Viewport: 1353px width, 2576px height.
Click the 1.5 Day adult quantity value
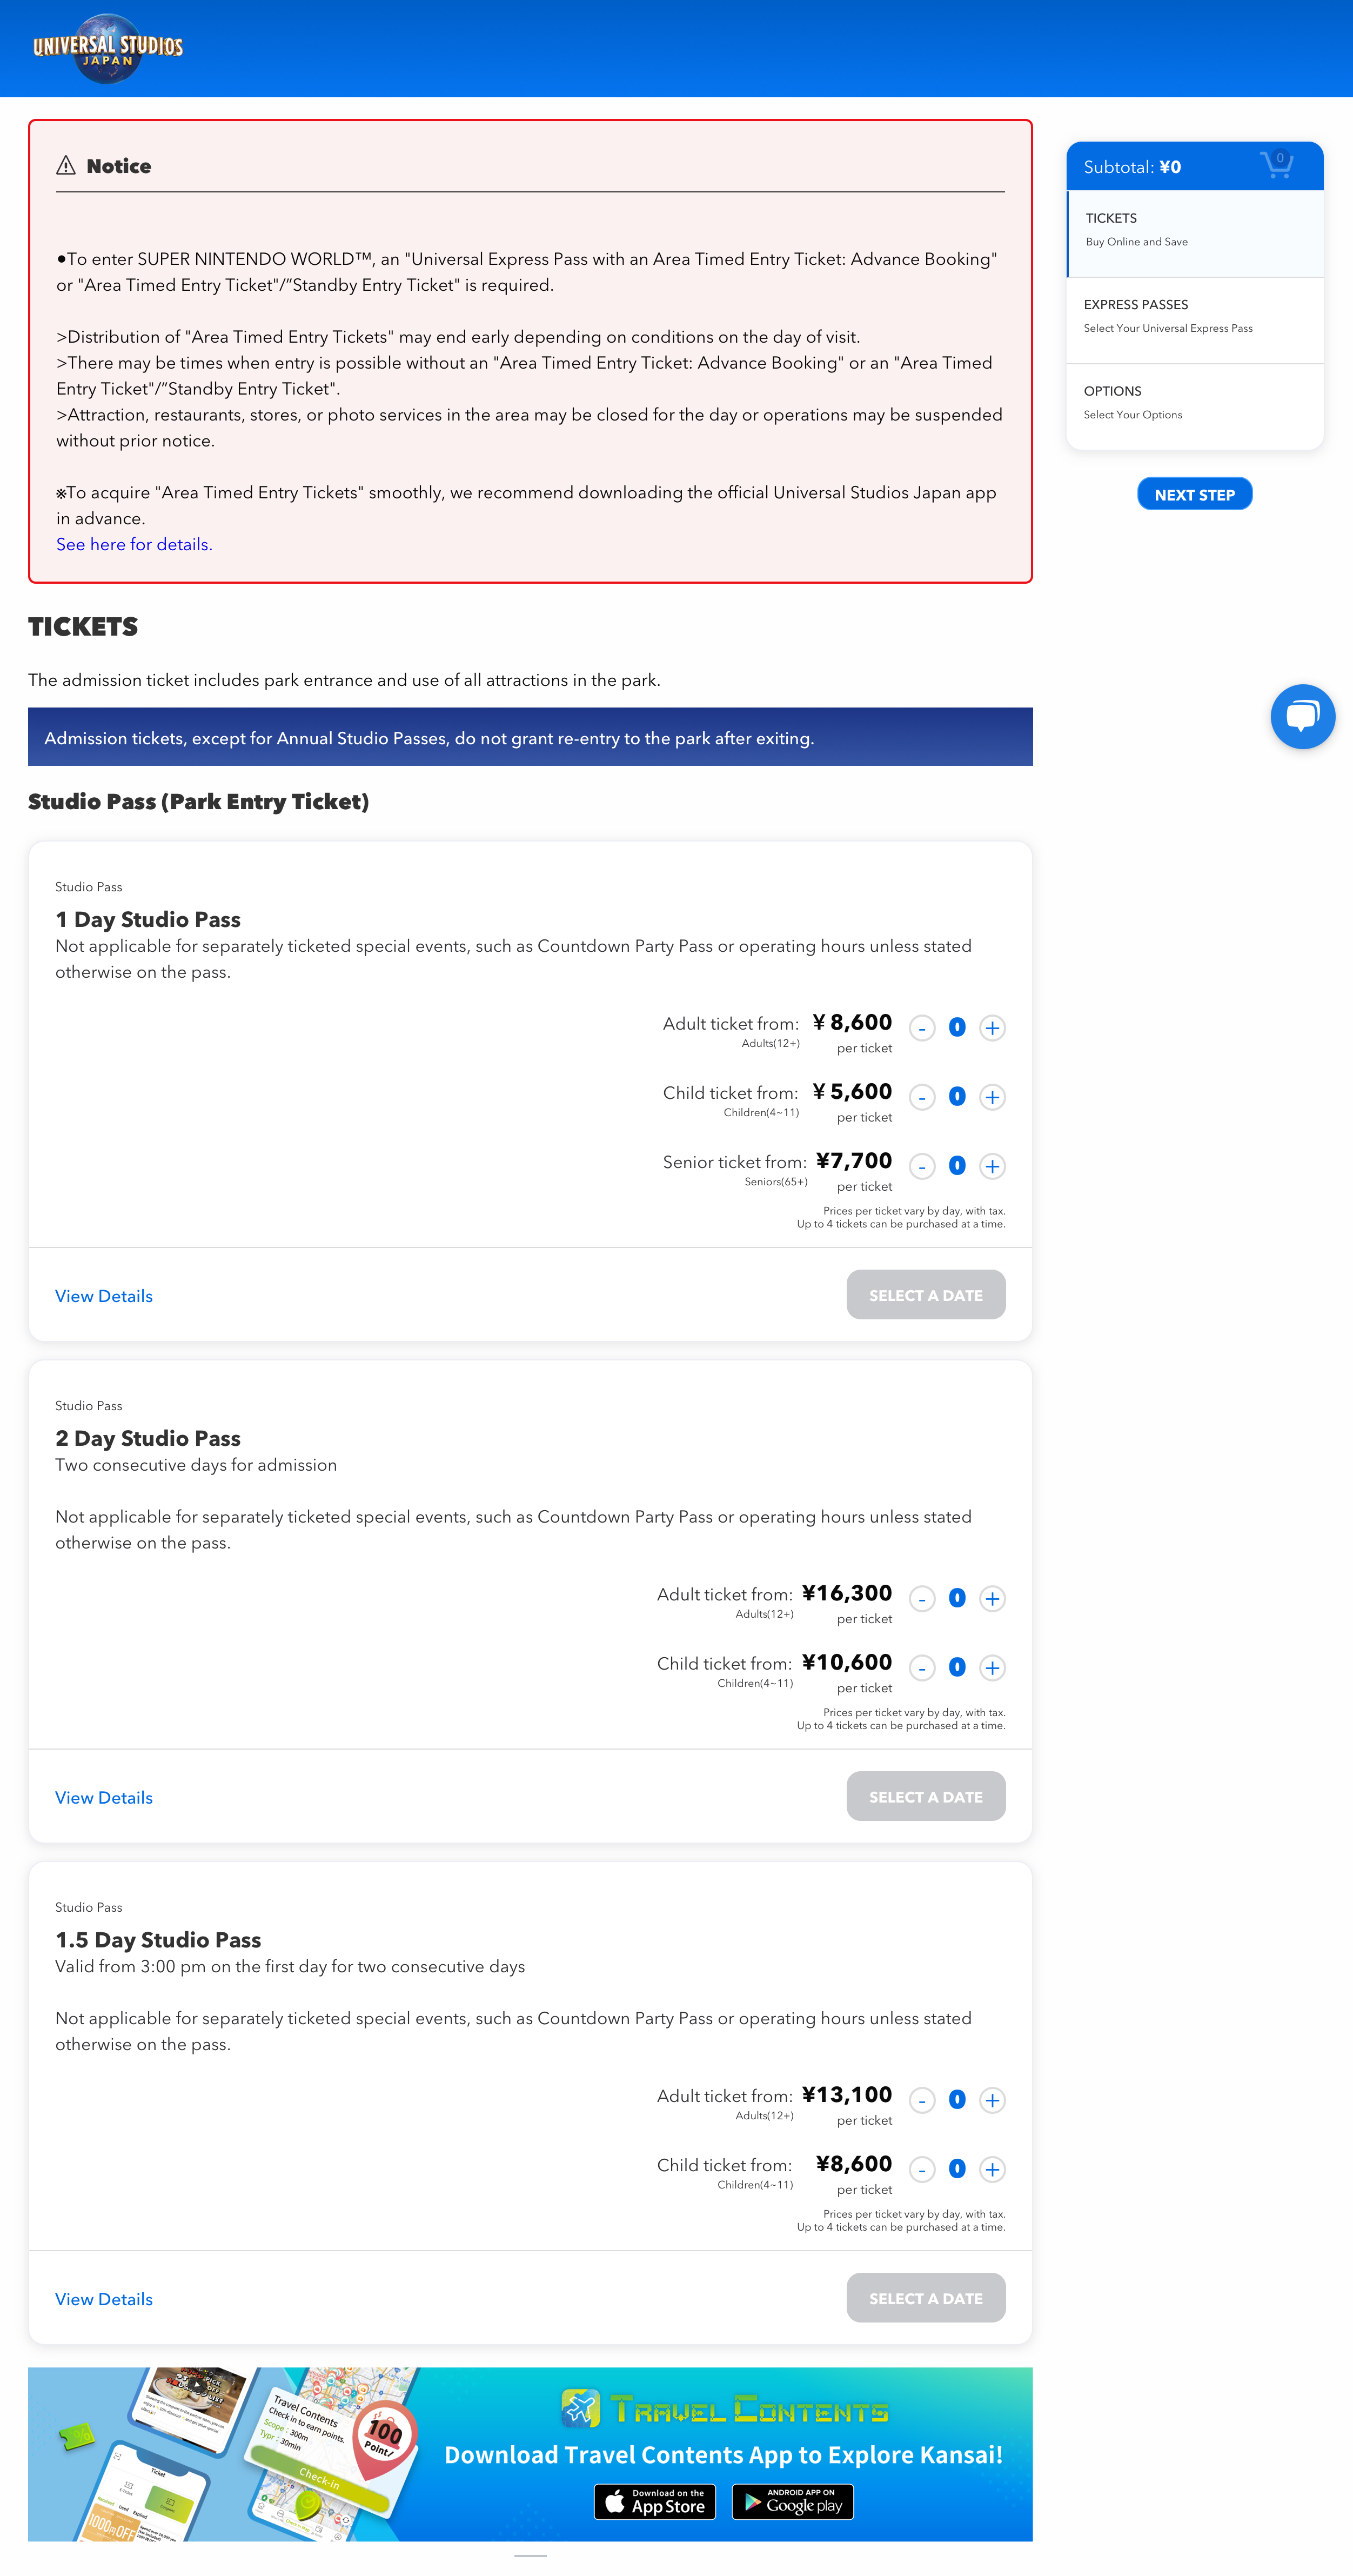(x=957, y=2100)
